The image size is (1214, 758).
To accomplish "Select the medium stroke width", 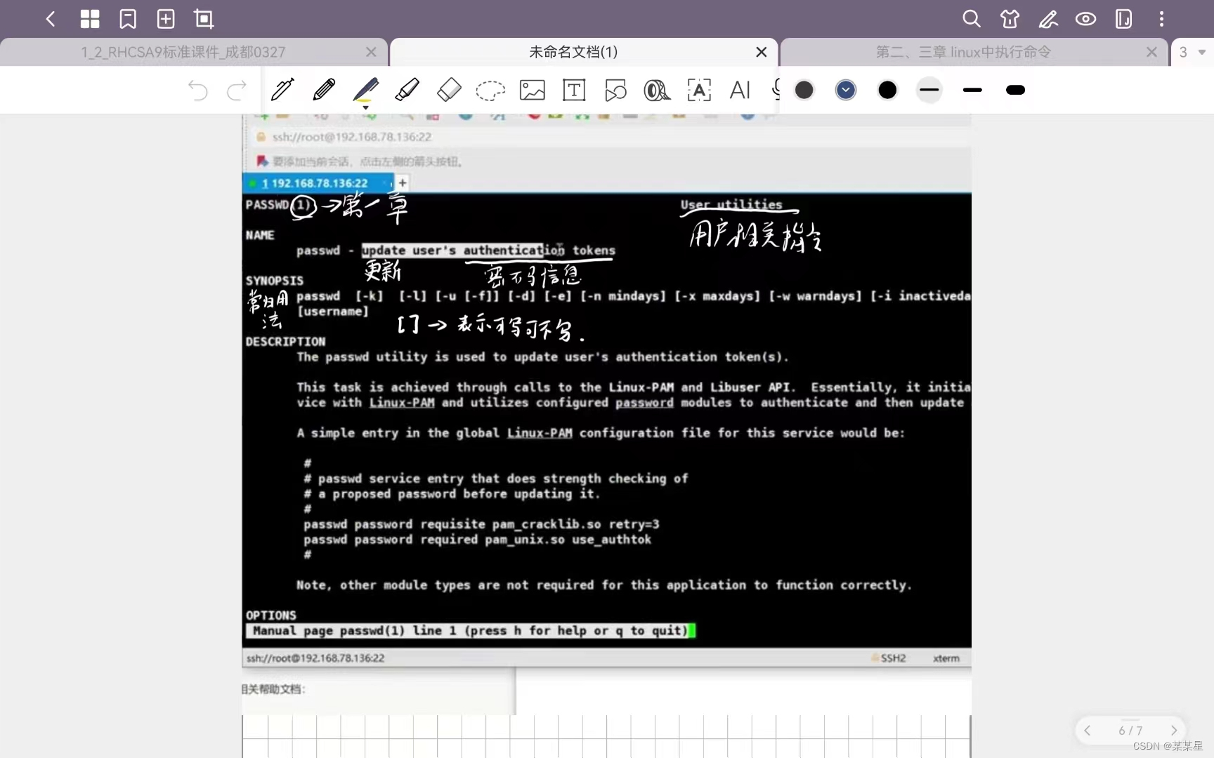I will [972, 90].
